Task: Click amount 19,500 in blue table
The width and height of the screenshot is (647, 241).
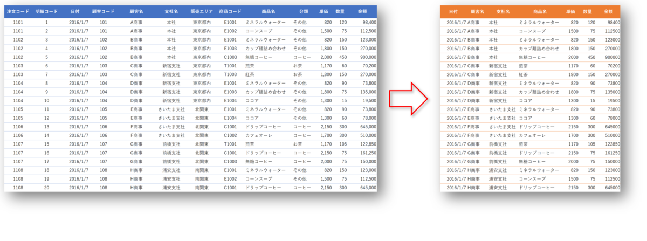Action: pyautogui.click(x=369, y=100)
